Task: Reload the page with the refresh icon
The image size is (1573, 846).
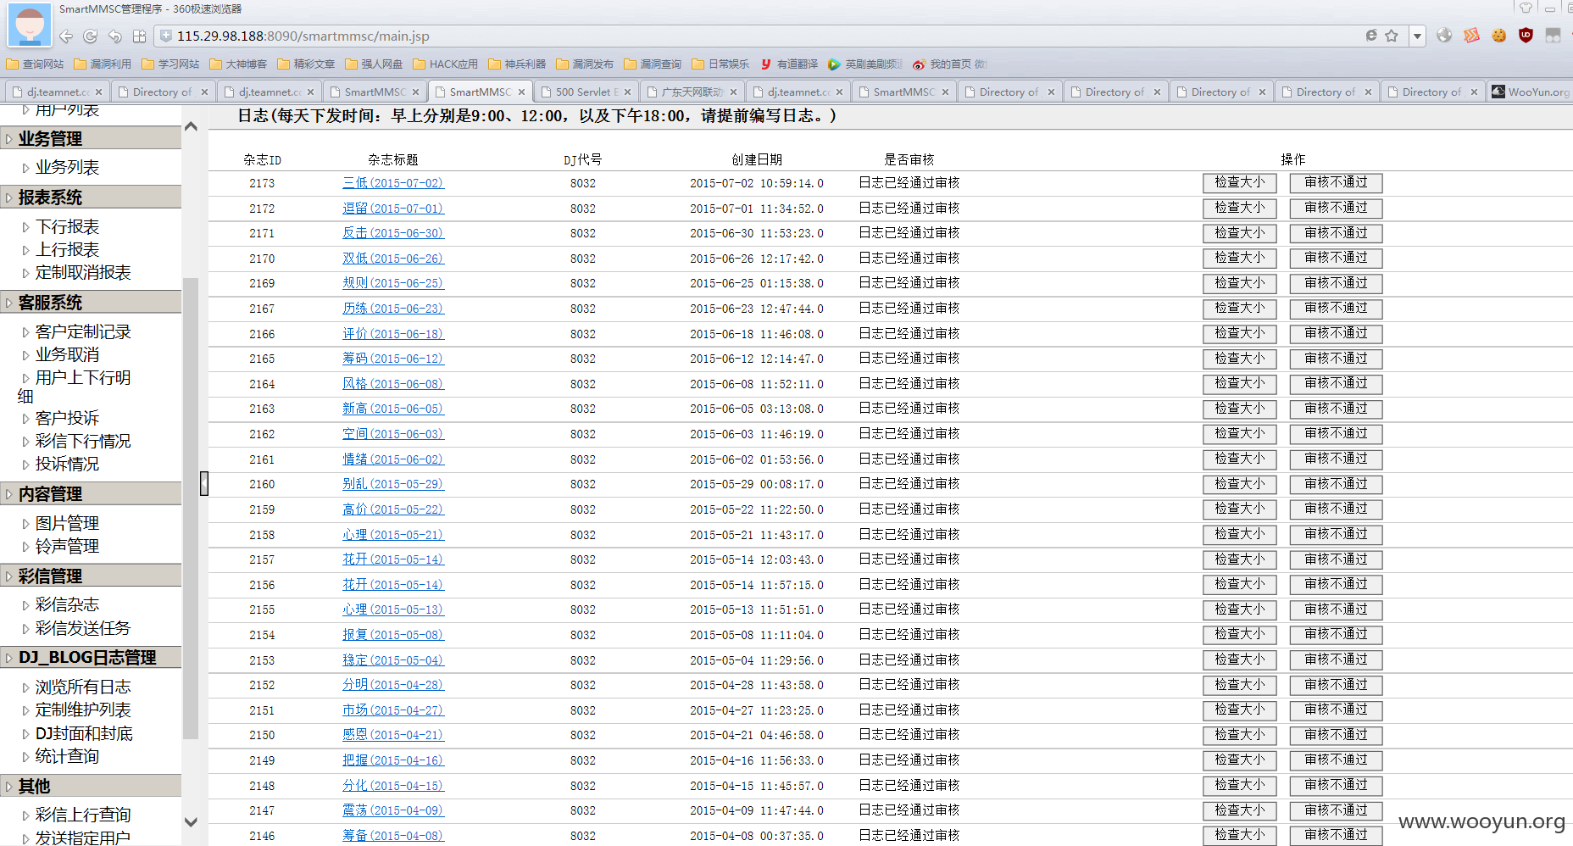Action: click(91, 36)
